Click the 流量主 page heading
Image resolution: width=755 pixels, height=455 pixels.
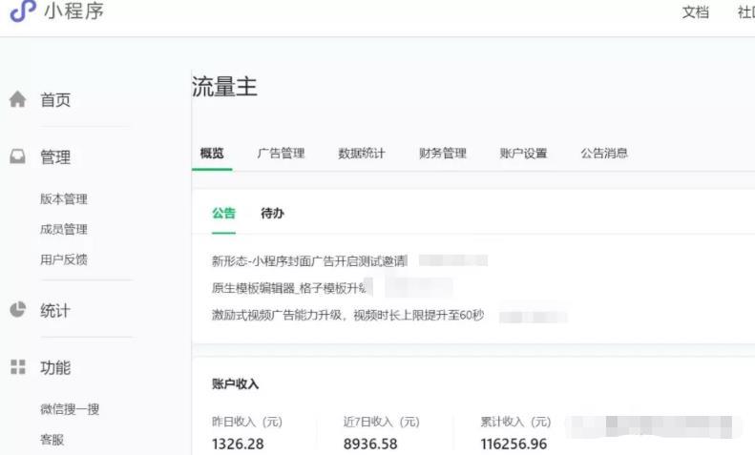pos(224,87)
